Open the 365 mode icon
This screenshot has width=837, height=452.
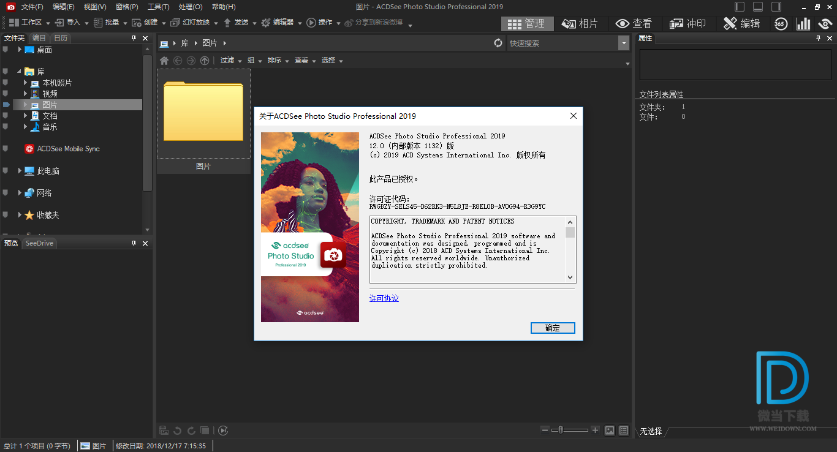coord(780,23)
